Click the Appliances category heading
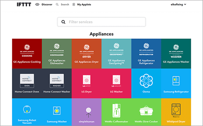203x126 pixels. [x=101, y=34]
